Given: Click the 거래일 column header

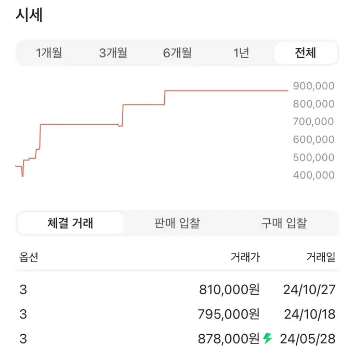Looking at the screenshot, I should tap(321, 257).
